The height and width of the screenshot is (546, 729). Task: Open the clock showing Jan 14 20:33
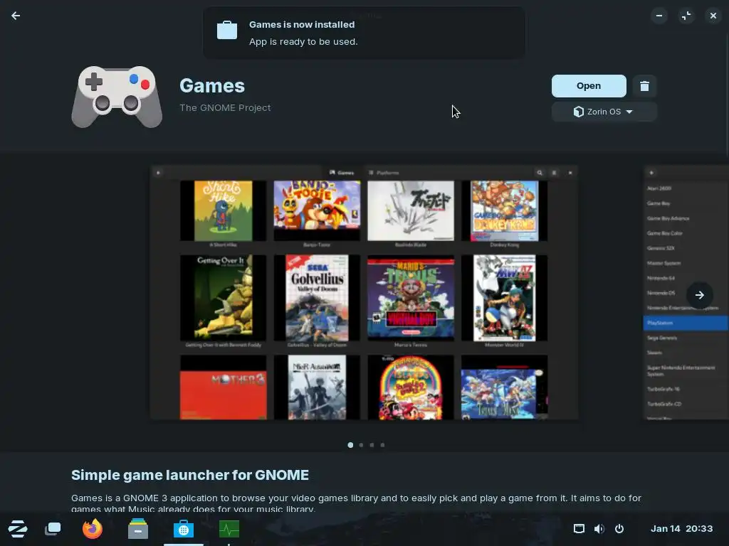tap(681, 529)
